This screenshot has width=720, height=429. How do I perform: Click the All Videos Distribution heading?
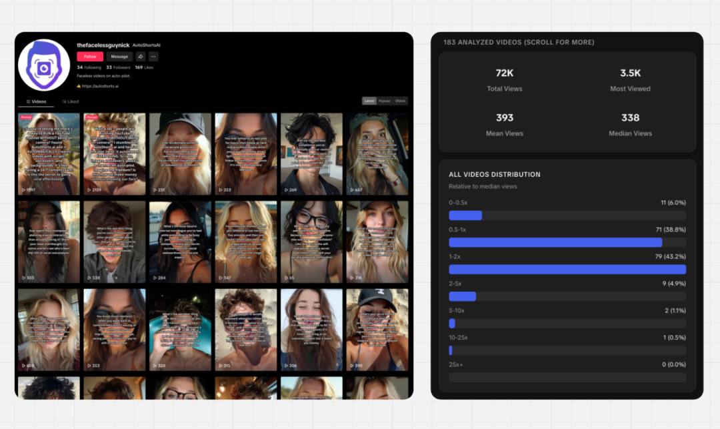pos(495,175)
